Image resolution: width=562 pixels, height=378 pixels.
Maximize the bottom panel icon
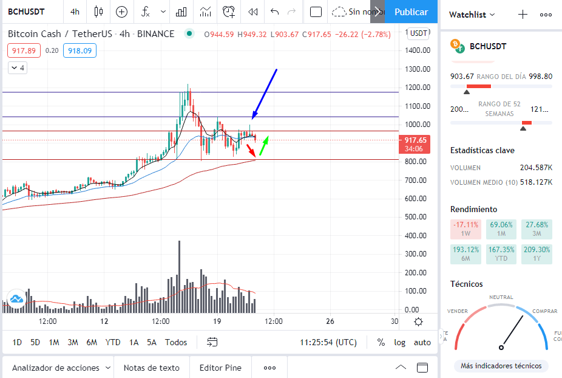point(422,368)
